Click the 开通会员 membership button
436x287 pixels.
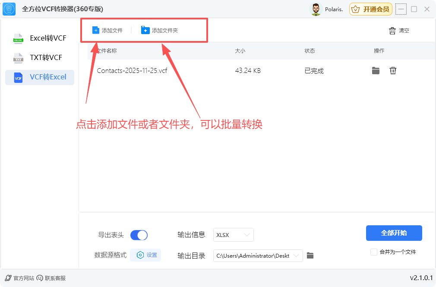click(x=370, y=9)
